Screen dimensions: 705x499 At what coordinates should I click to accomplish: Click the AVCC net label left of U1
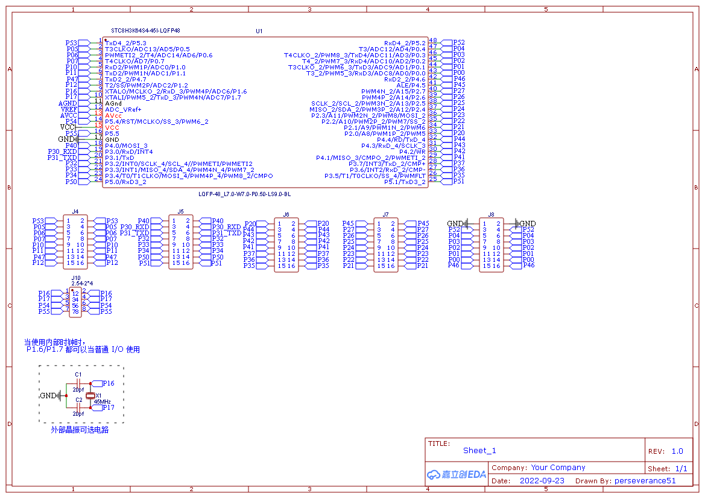click(68, 116)
